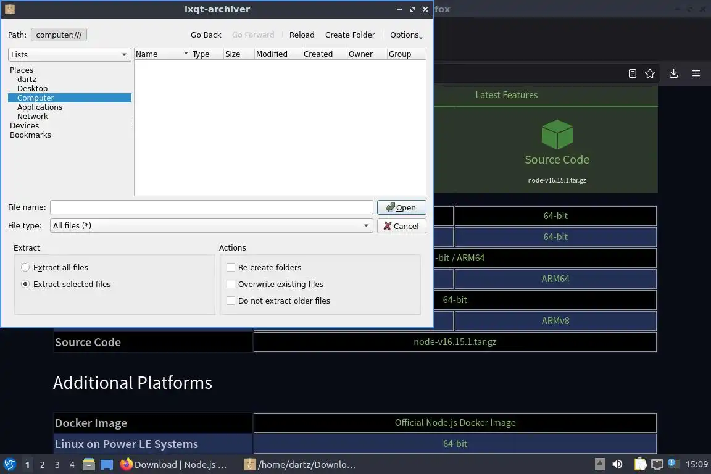This screenshot has width=711, height=474.
Task: Click the Open button
Action: 401,207
